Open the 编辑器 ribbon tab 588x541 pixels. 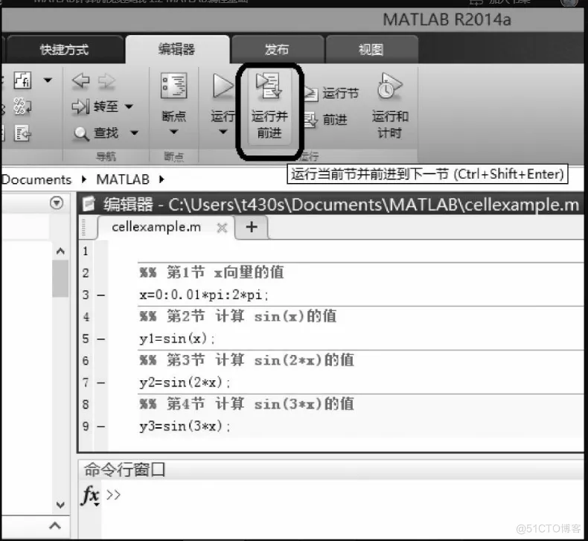[176, 49]
